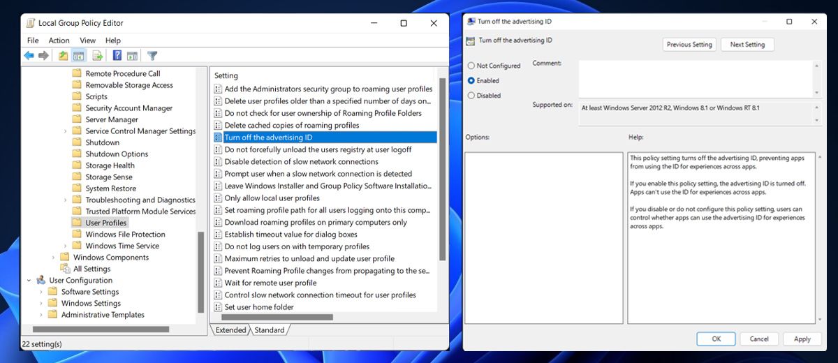Expand the Administrative Templates node under User Configuration
838x363 pixels.
[x=41, y=315]
